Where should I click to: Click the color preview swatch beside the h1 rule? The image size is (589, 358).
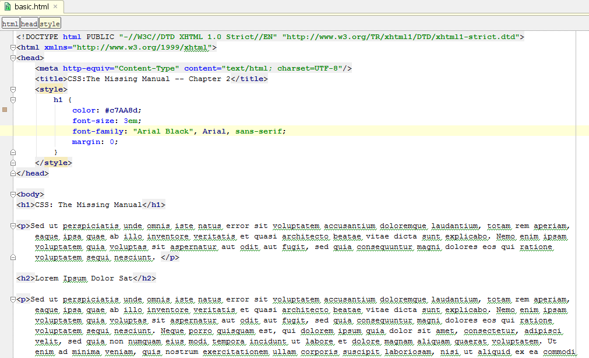[x=5, y=110]
